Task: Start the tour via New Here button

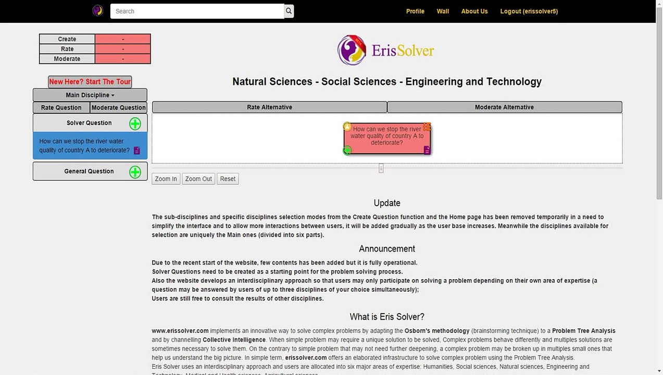Action: tap(90, 82)
